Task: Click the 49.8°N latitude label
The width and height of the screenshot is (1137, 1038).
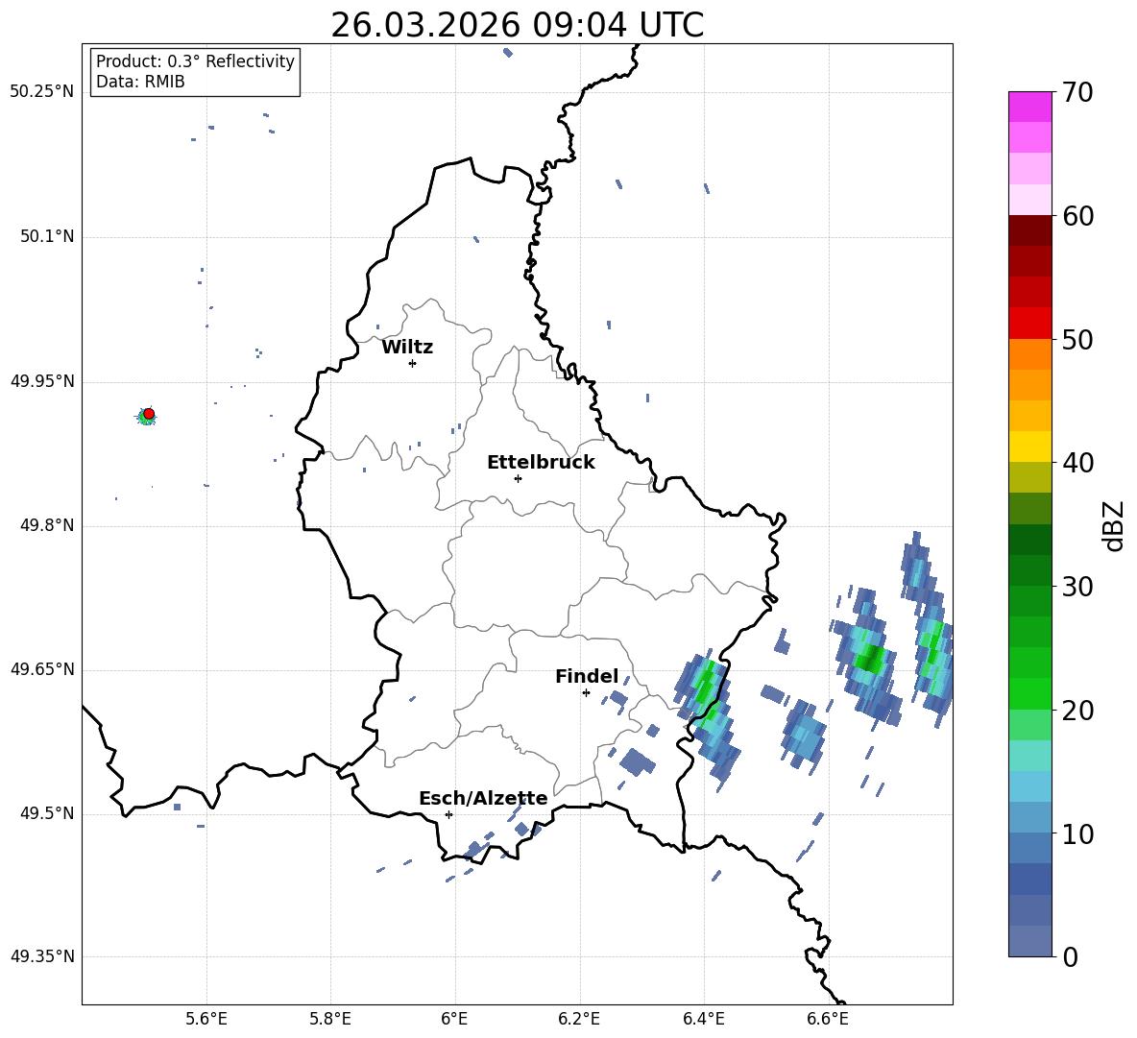Action: point(47,525)
